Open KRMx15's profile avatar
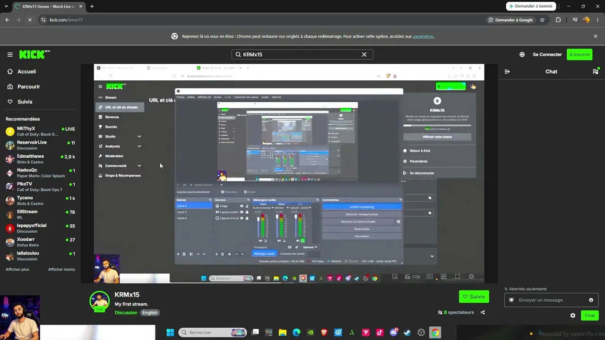The width and height of the screenshot is (605, 340). pyautogui.click(x=100, y=302)
